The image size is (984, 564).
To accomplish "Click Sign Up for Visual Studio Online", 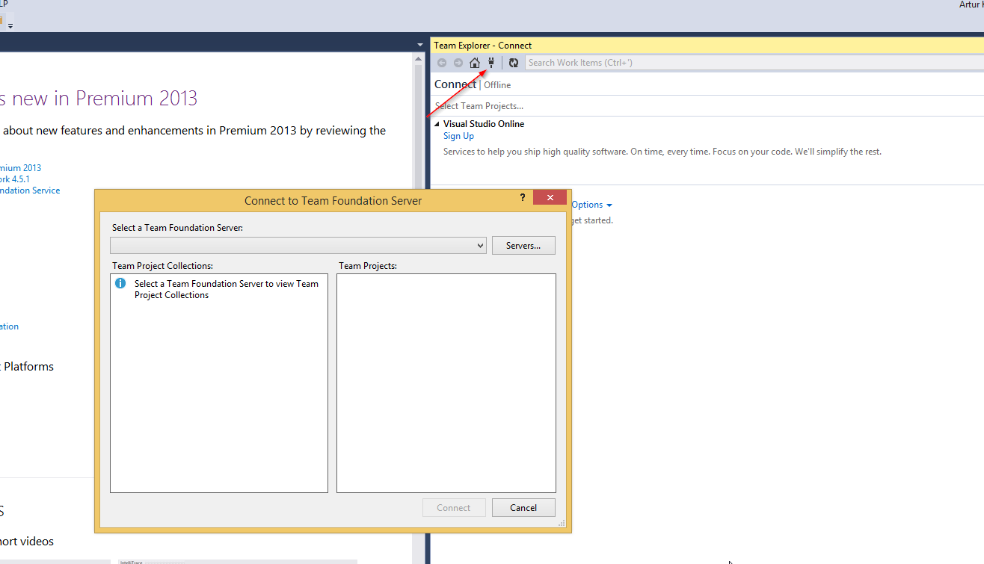I will coord(458,136).
